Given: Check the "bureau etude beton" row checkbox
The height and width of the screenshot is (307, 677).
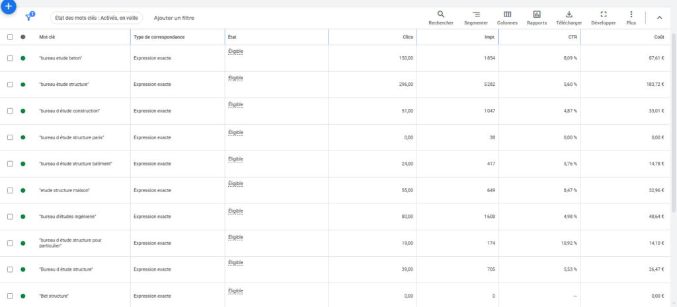Looking at the screenshot, I should [10, 58].
